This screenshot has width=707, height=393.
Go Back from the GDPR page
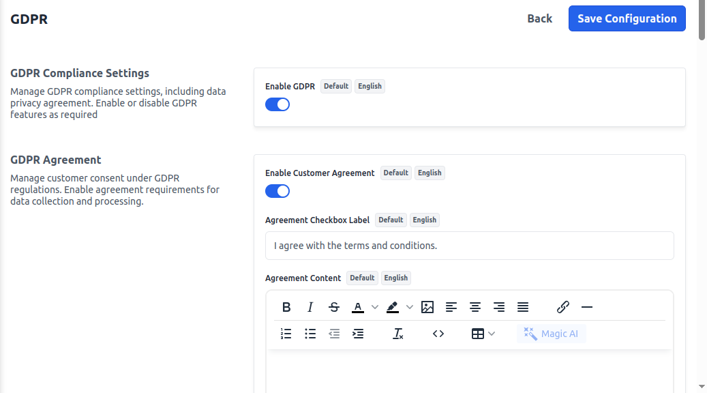point(539,18)
